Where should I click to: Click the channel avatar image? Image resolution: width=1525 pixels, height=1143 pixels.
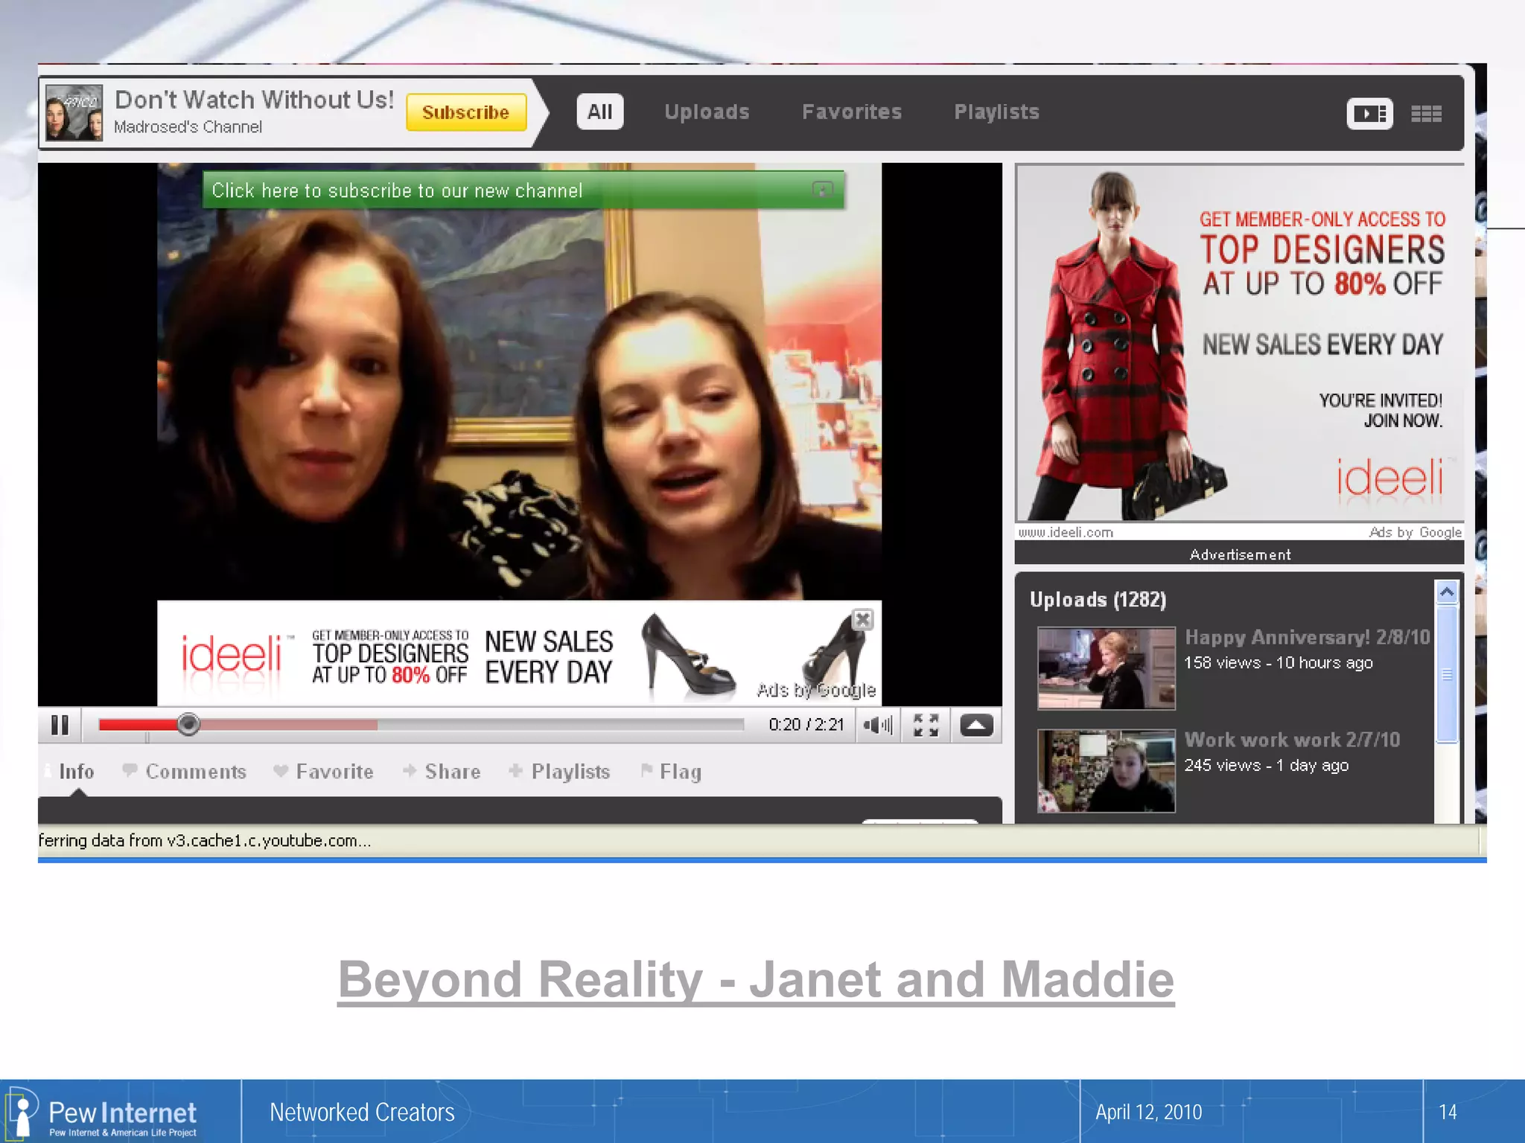point(74,113)
